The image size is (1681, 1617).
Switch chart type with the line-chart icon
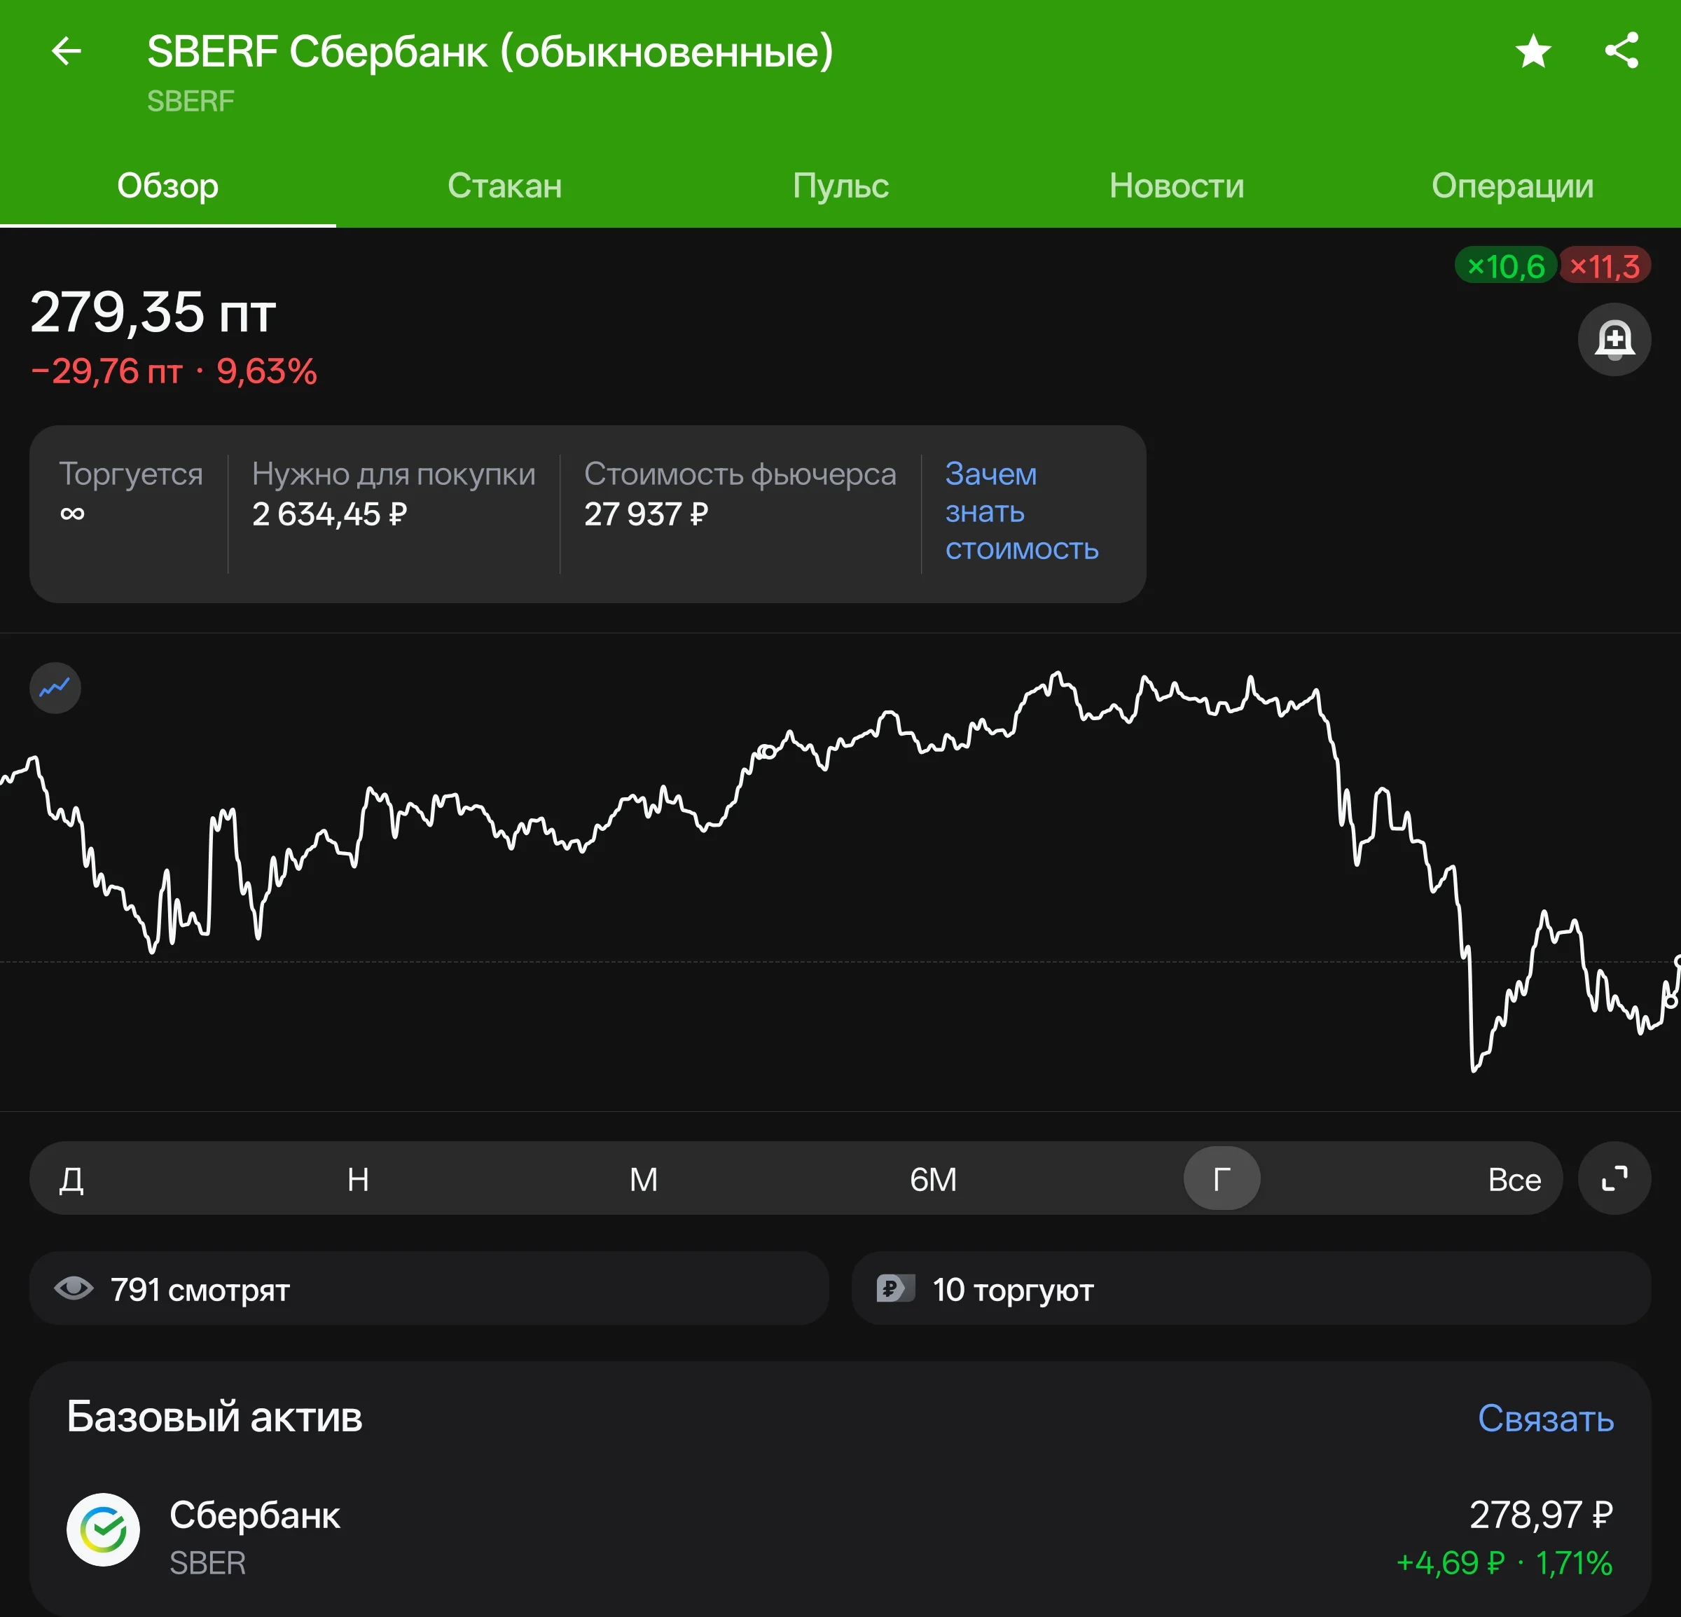click(x=56, y=688)
